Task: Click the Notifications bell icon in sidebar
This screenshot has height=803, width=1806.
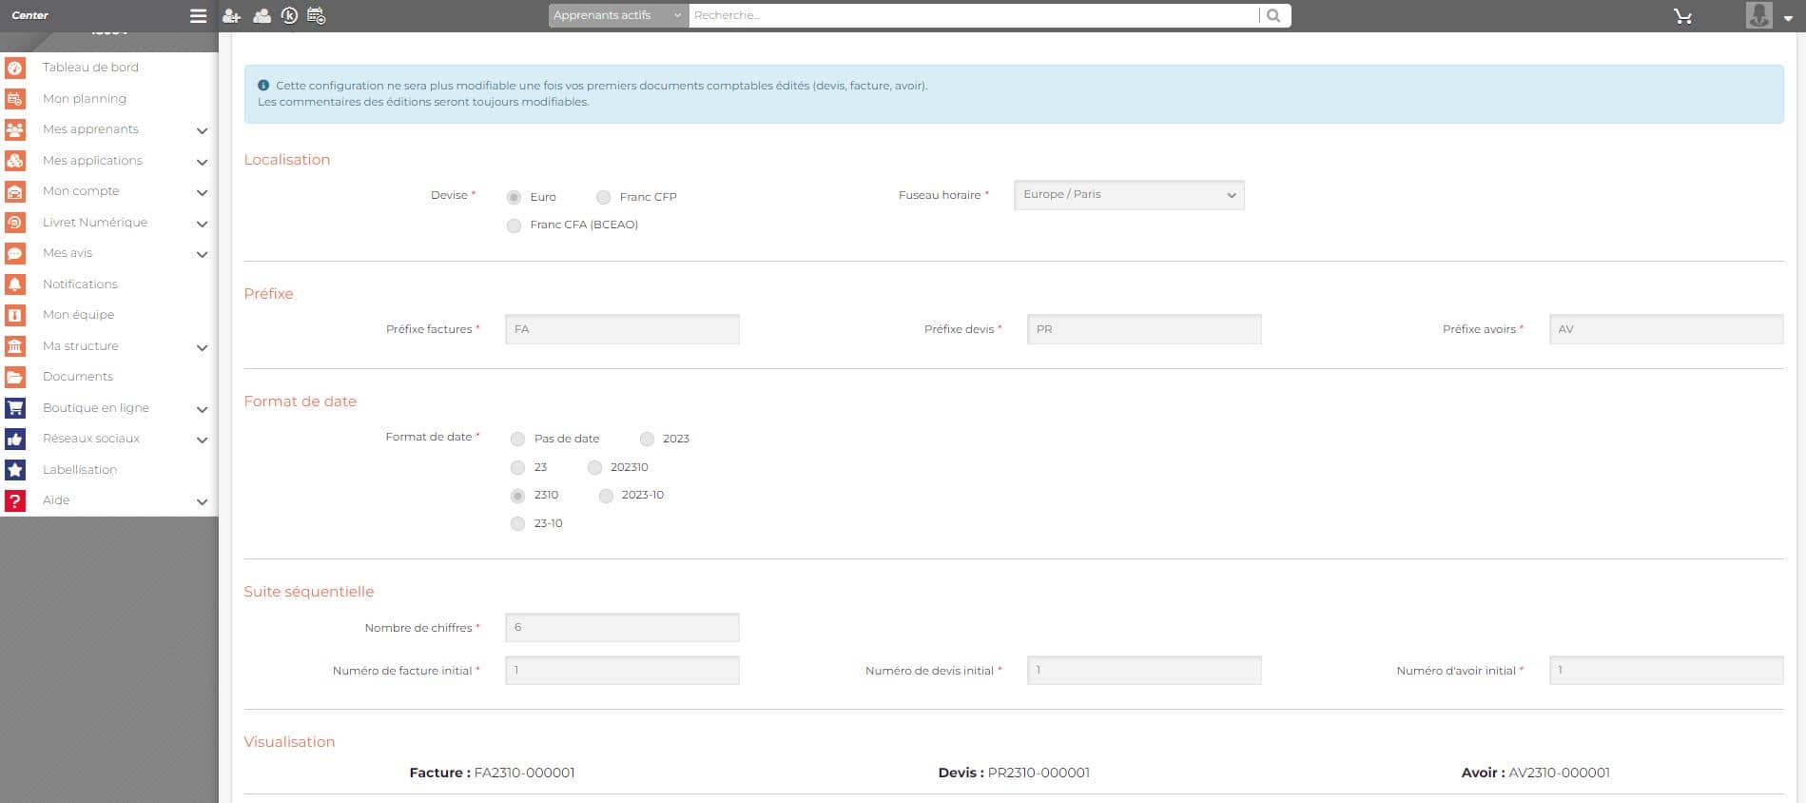Action: [15, 284]
